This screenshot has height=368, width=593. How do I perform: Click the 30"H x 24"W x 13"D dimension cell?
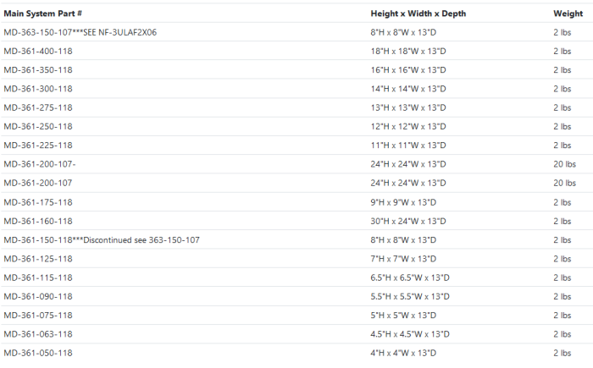(x=410, y=221)
